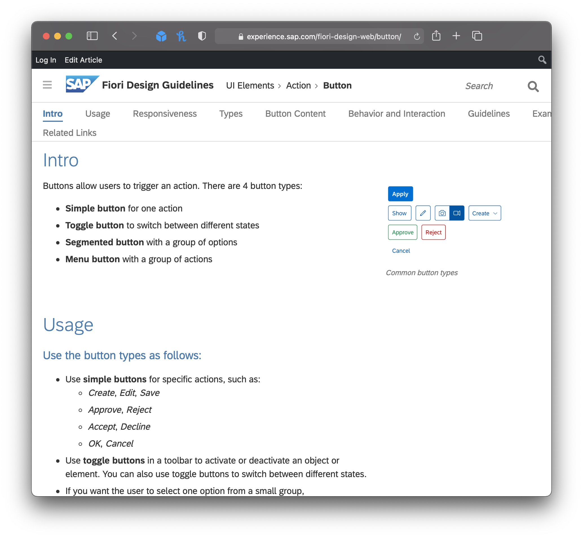Open Safari tab overview
This screenshot has height=538, width=583.
point(476,36)
